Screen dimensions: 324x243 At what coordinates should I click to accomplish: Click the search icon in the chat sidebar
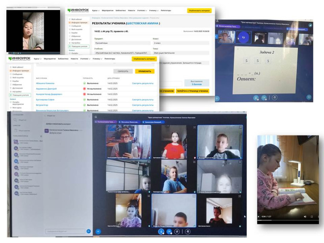pos(15,120)
